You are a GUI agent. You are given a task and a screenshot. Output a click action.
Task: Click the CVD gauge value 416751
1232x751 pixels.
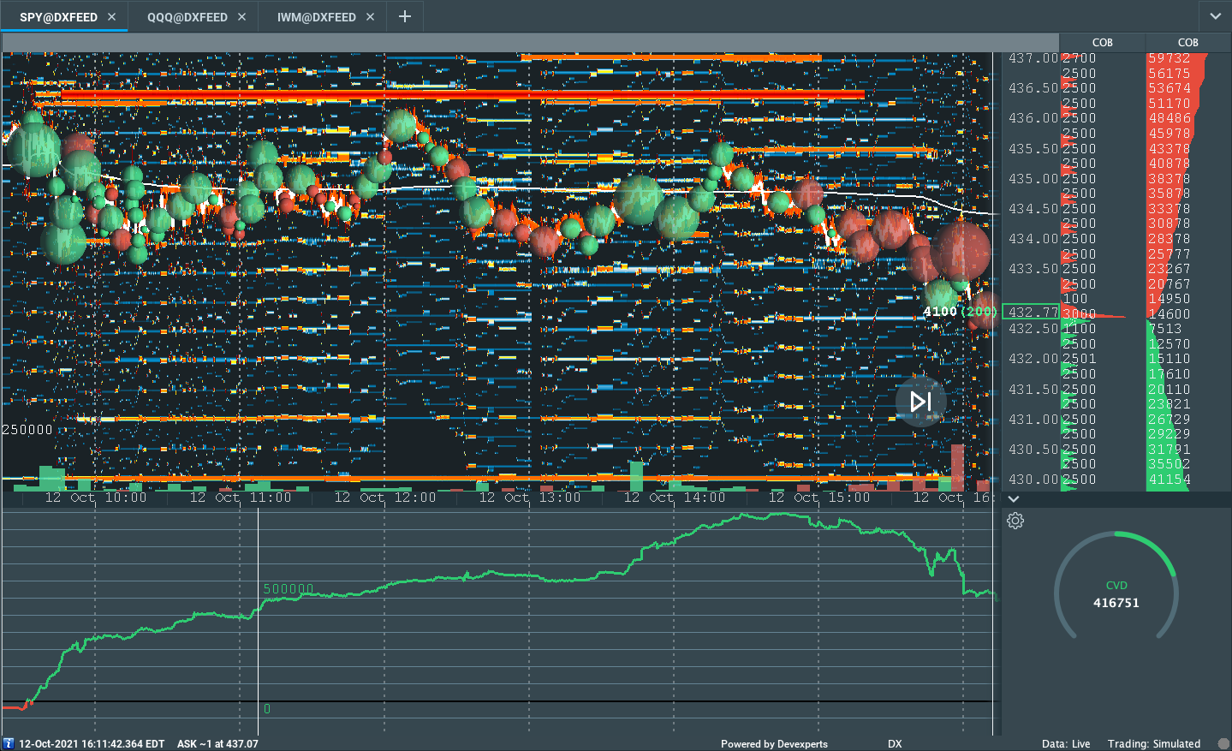(1116, 603)
